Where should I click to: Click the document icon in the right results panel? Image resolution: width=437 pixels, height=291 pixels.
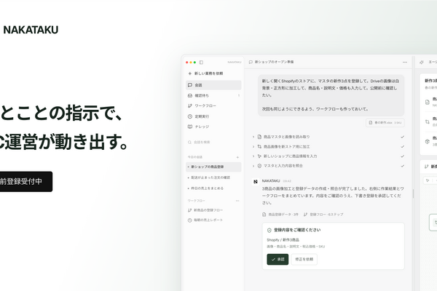[428, 102]
